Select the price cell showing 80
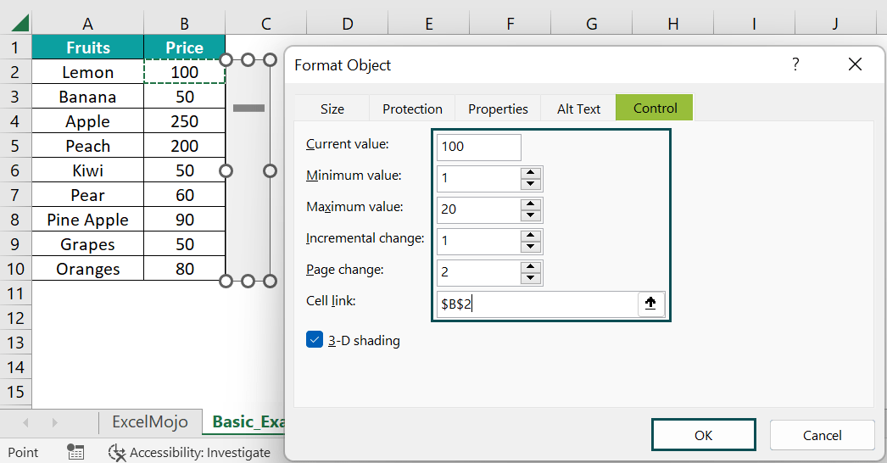Image resolution: width=887 pixels, height=463 pixels. pyautogui.click(x=184, y=269)
